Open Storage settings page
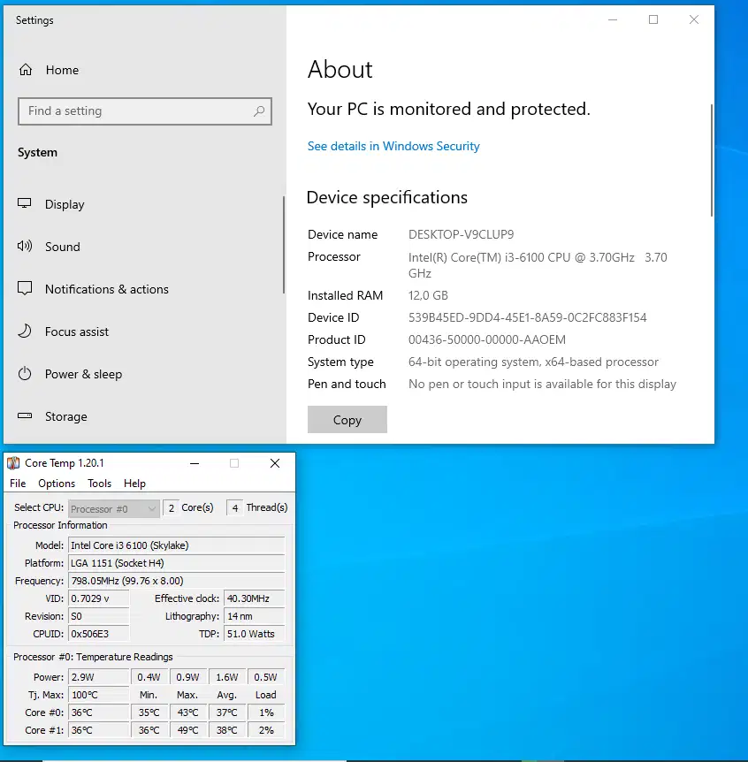This screenshot has height=762, width=748. point(65,416)
